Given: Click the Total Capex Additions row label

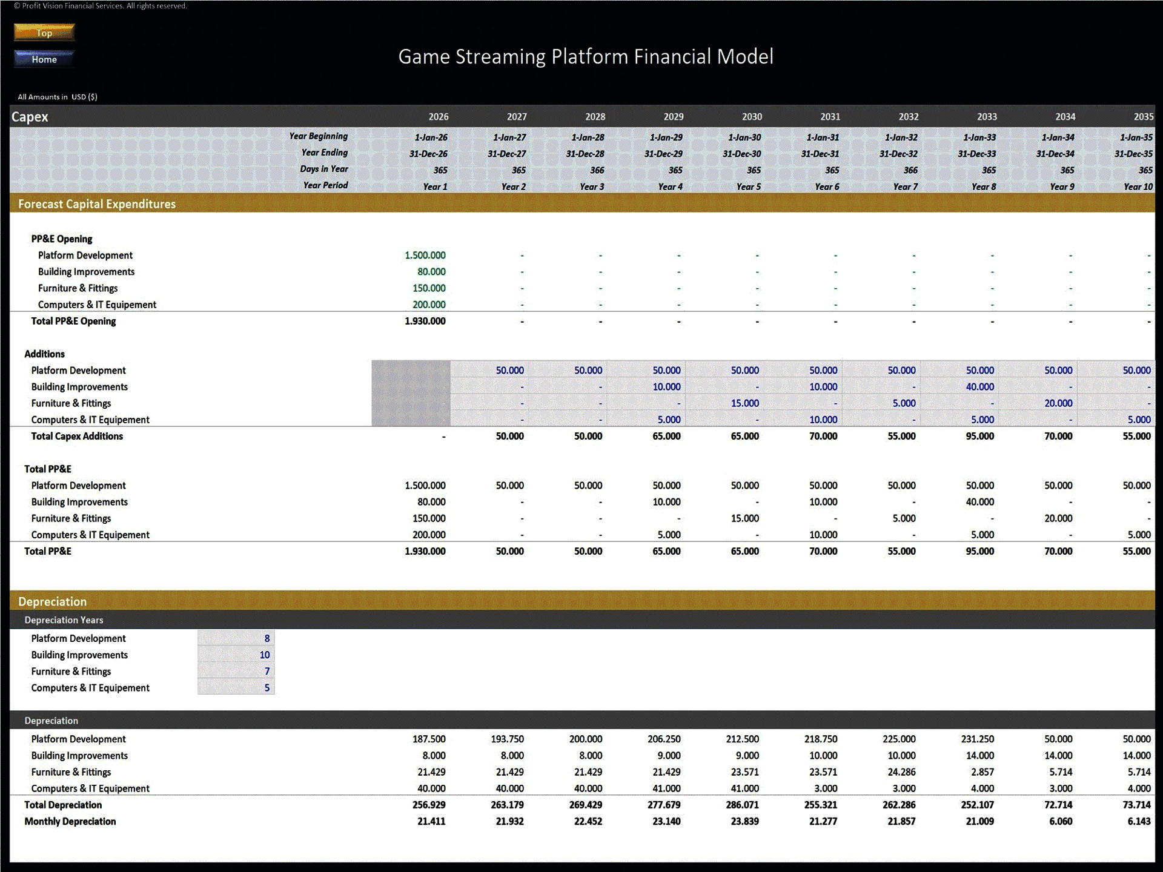Looking at the screenshot, I should coord(77,436).
